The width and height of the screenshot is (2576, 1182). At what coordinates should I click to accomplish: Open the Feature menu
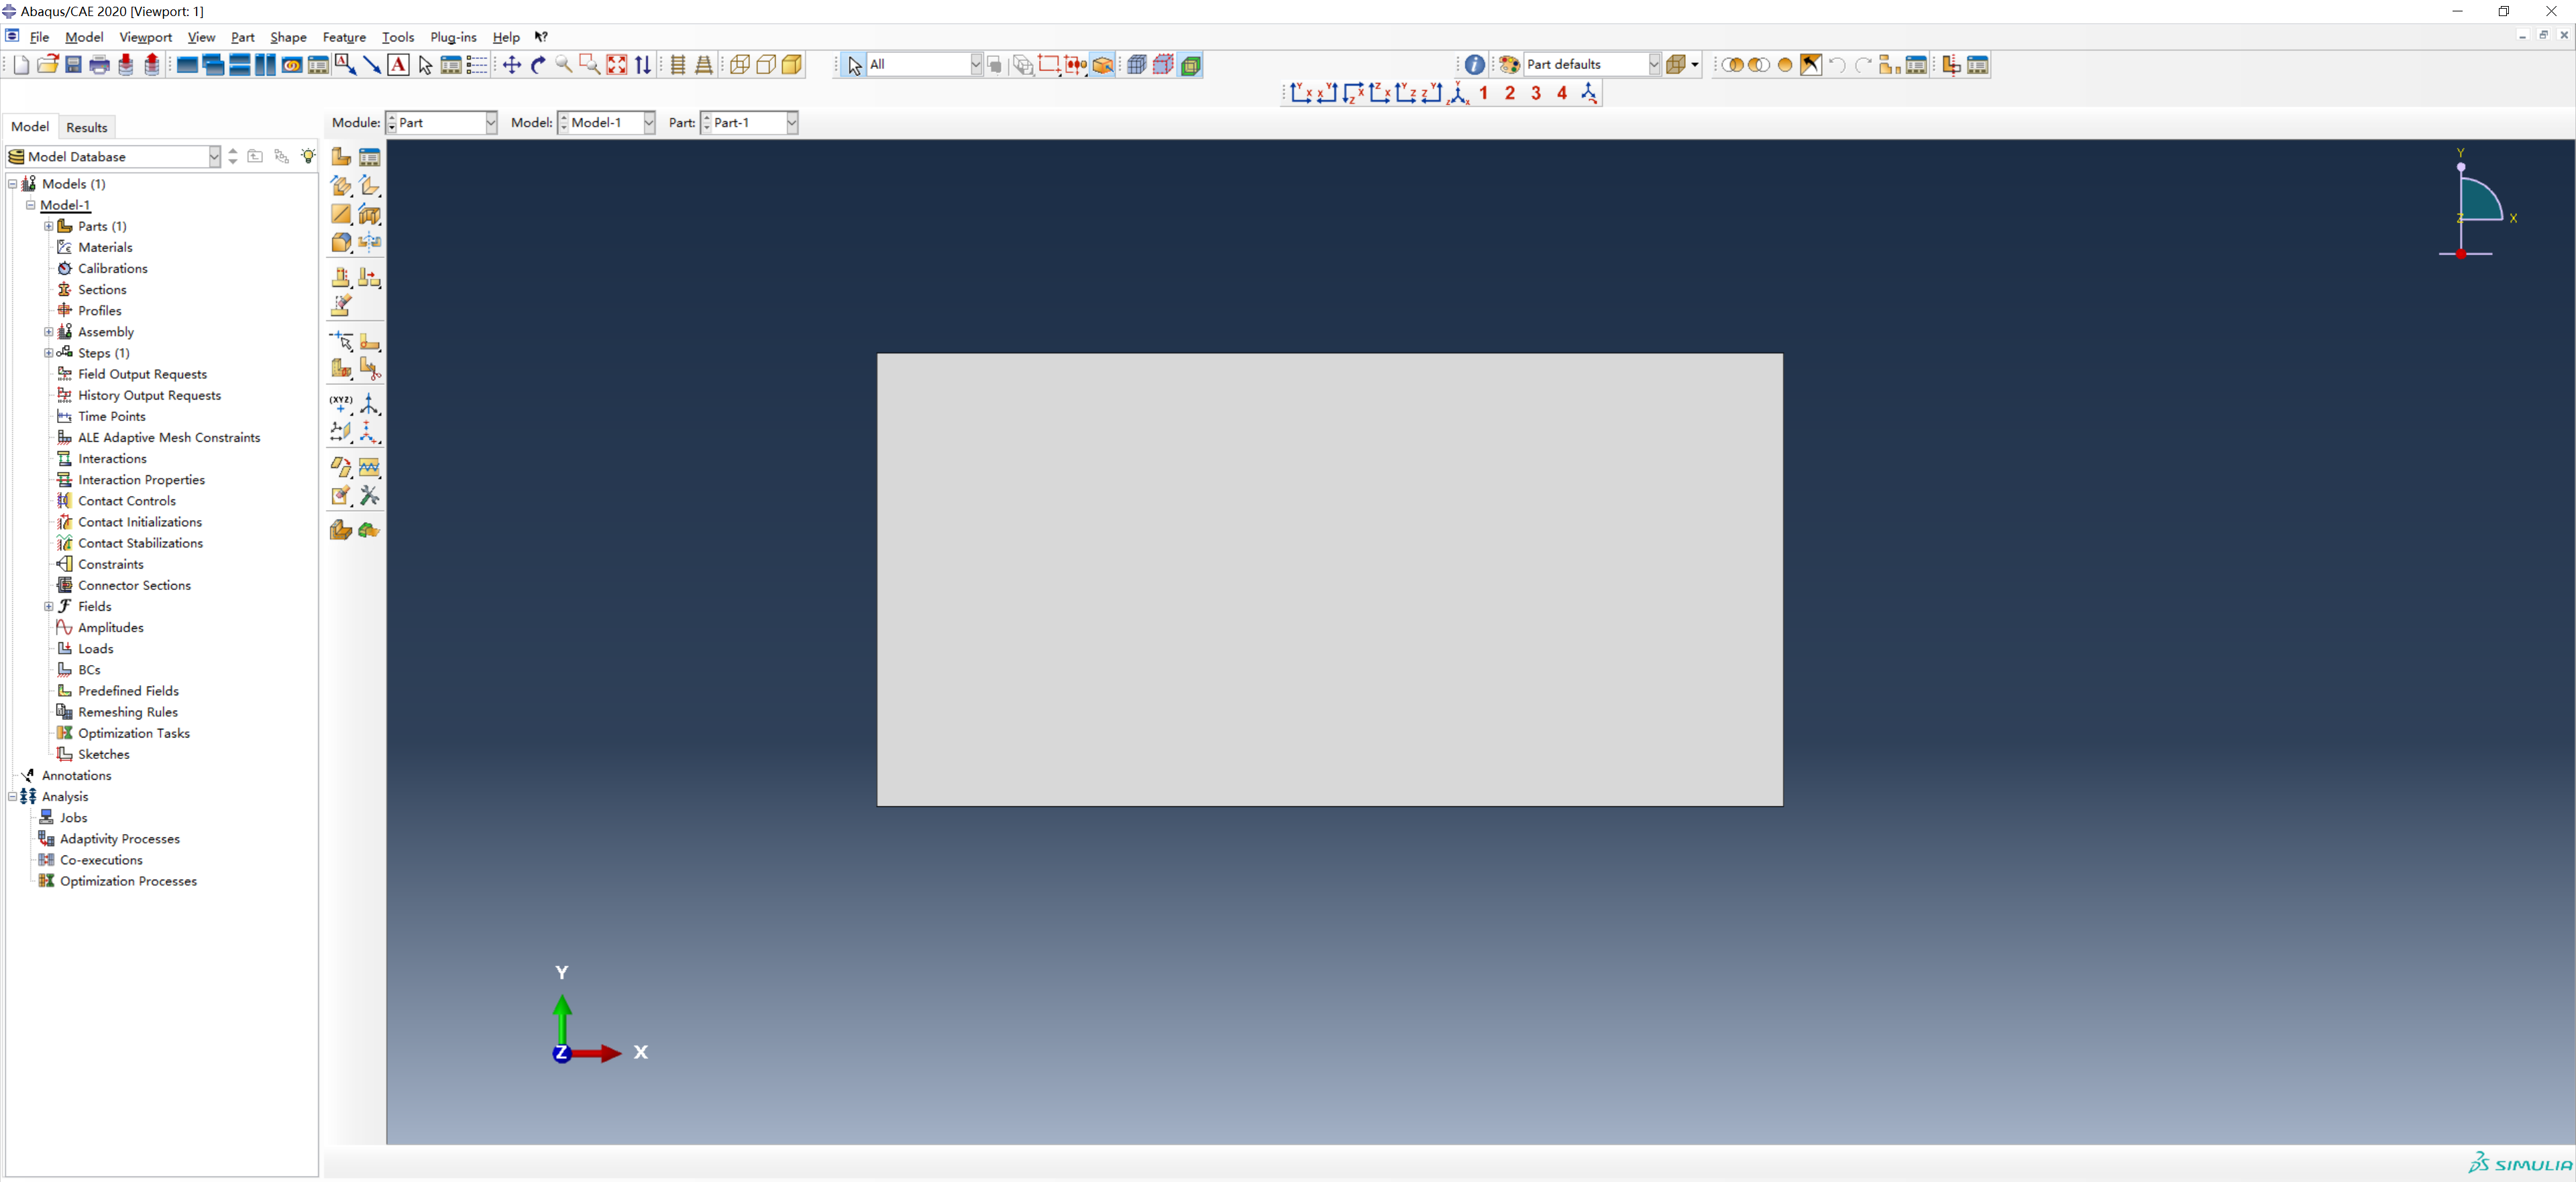(x=344, y=37)
